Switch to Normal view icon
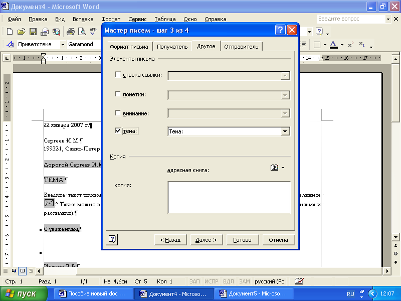Viewport: 401px width, 301px height. point(6,270)
